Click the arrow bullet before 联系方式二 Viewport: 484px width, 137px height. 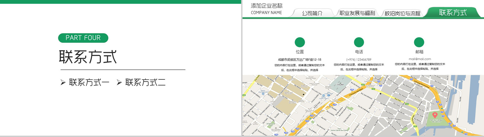click(x=119, y=82)
